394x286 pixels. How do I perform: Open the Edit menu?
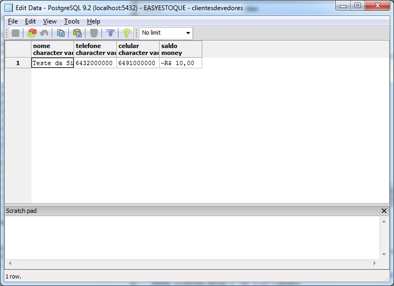click(30, 21)
